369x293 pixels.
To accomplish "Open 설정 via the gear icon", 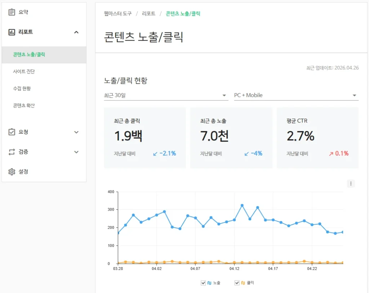I will click(12, 172).
